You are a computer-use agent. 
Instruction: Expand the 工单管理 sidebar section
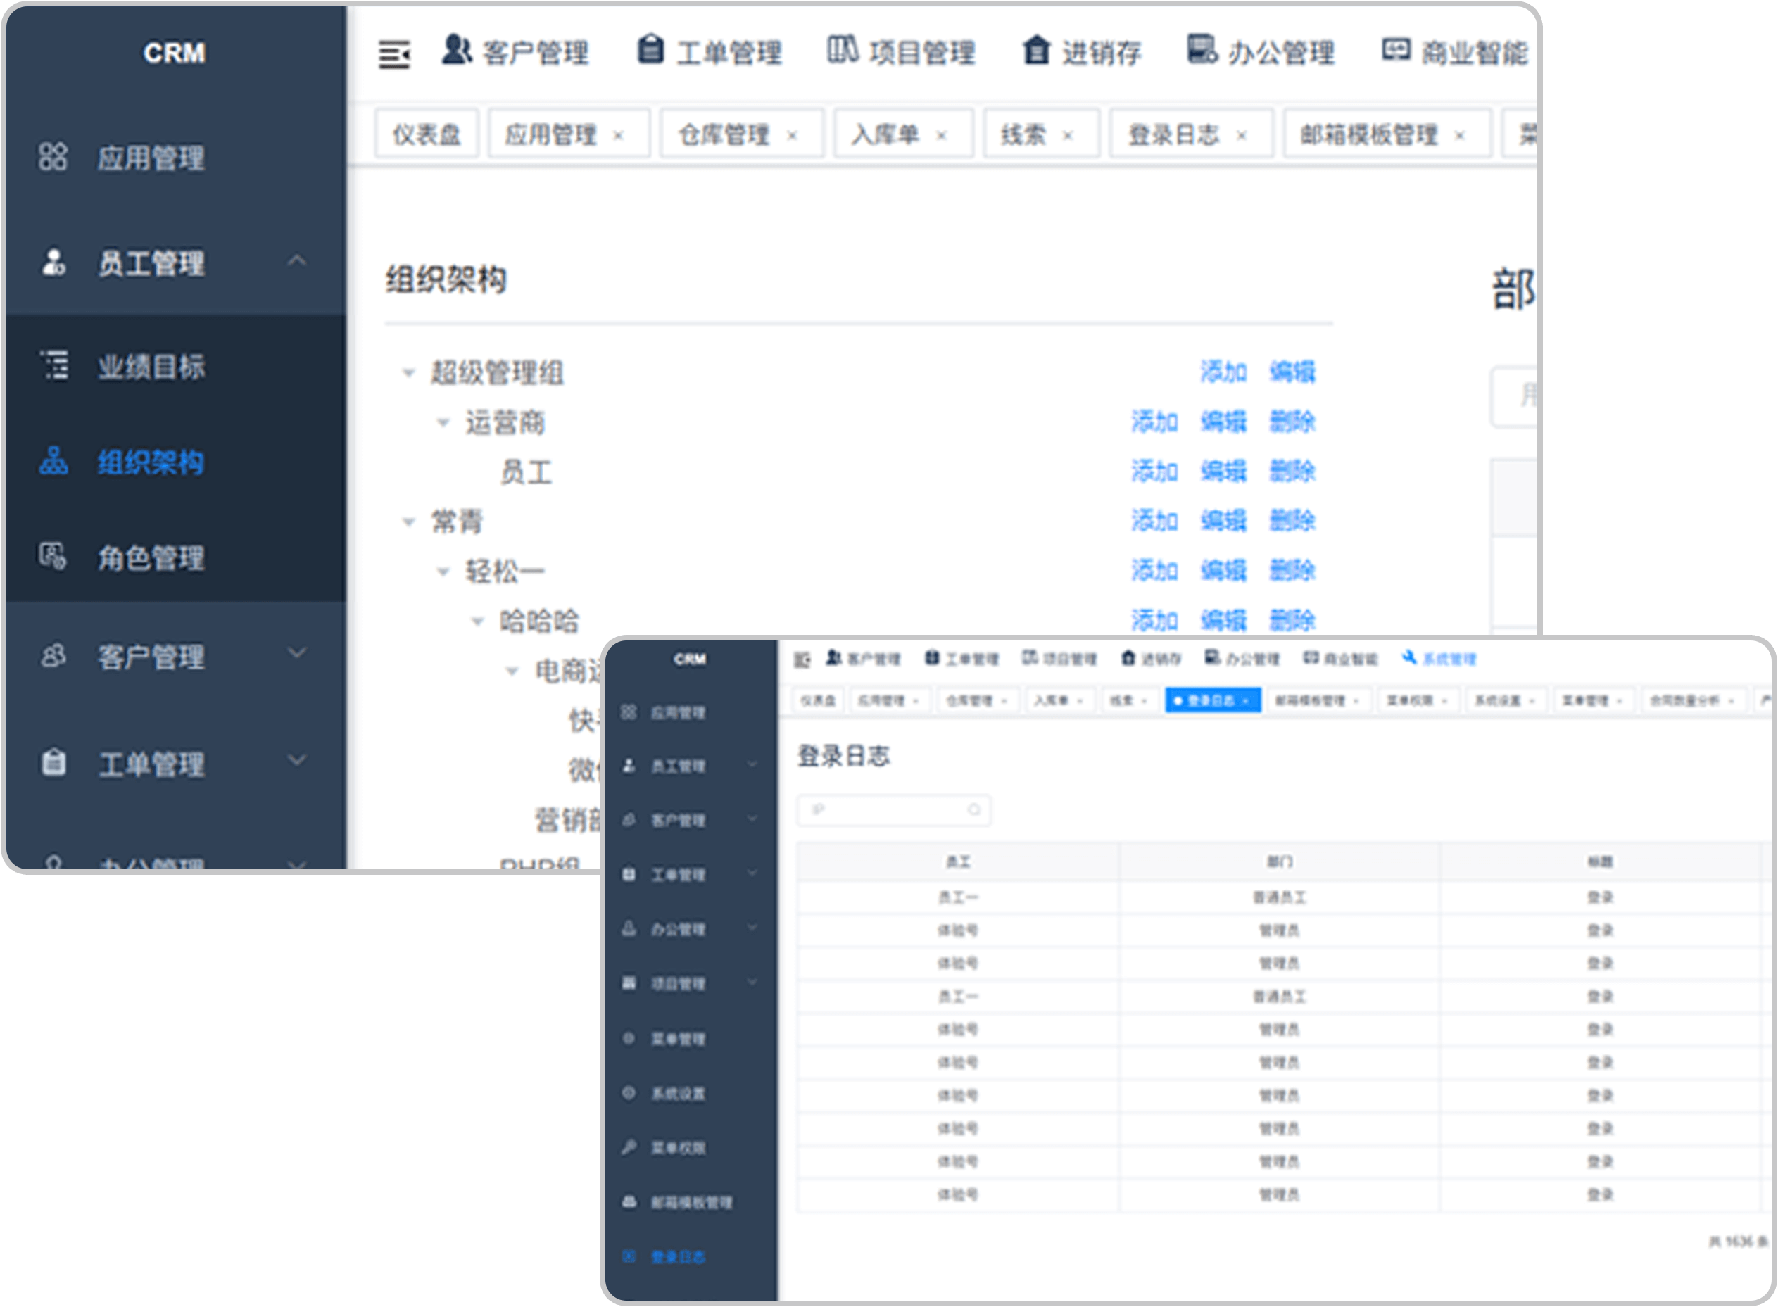(x=297, y=763)
